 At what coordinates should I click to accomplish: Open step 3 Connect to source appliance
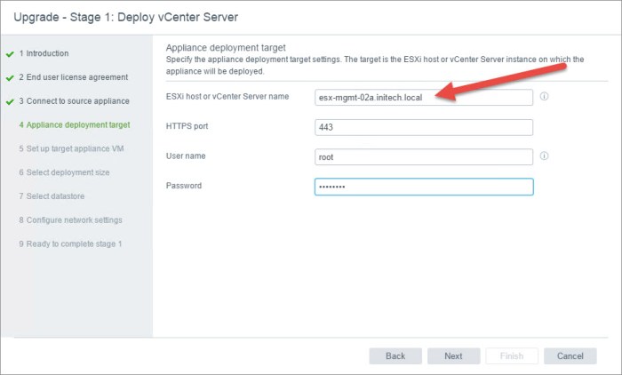click(74, 100)
